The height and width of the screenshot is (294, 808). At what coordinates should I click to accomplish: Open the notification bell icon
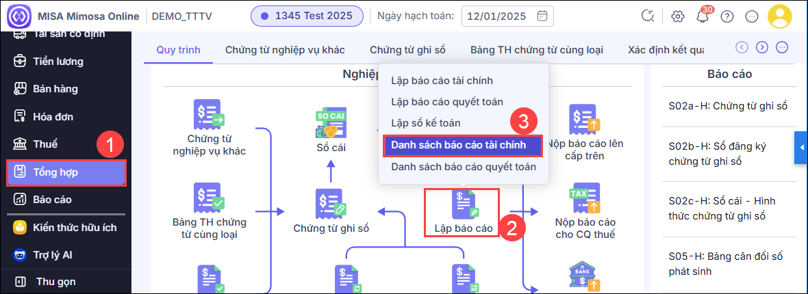click(x=702, y=16)
